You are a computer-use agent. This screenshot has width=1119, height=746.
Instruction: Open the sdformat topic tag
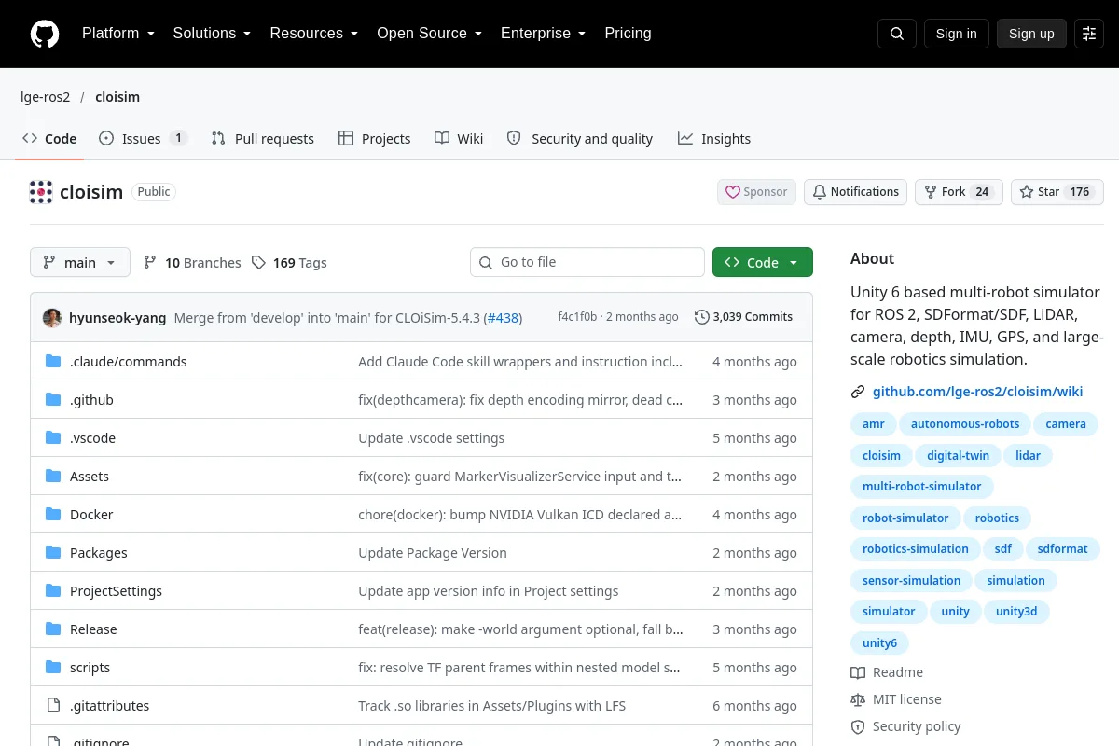[x=1062, y=549]
